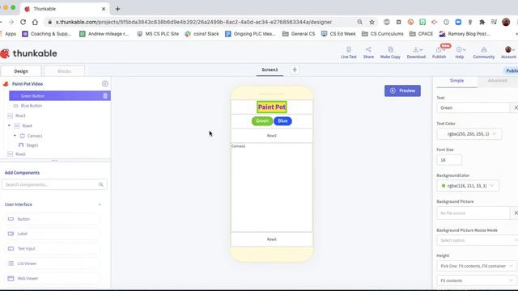The width and height of the screenshot is (518, 291).
Task: Open the Download menu
Action: click(x=416, y=53)
